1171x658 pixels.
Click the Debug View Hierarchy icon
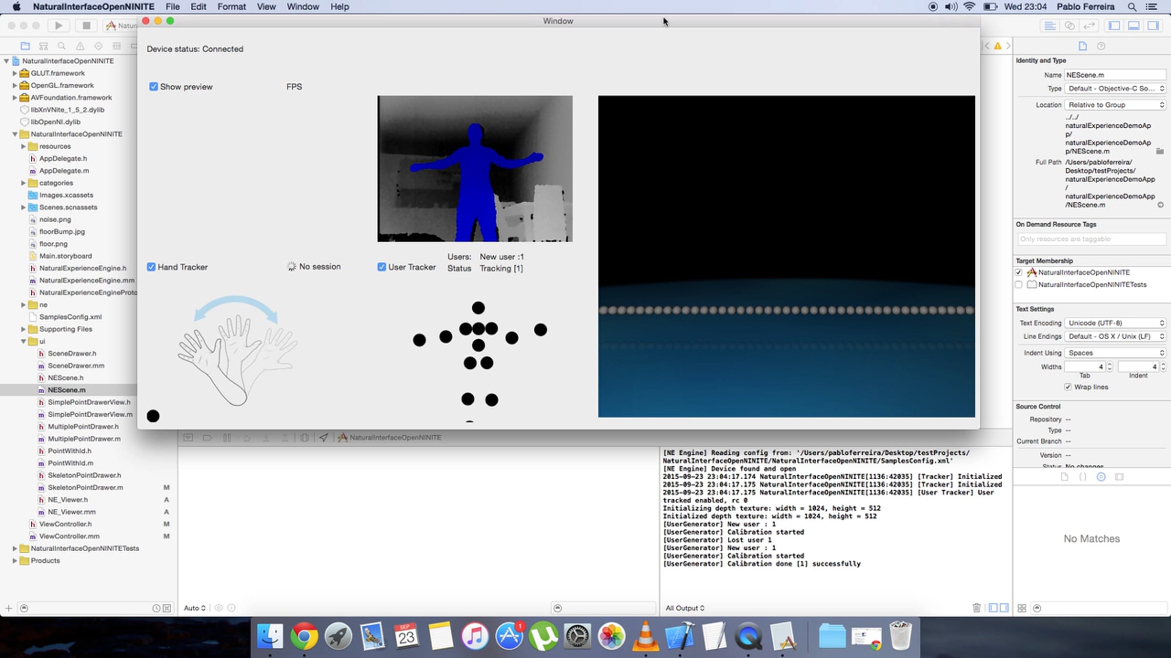point(304,437)
